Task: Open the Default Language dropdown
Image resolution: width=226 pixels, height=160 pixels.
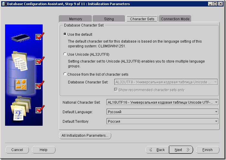Action: coord(162,112)
